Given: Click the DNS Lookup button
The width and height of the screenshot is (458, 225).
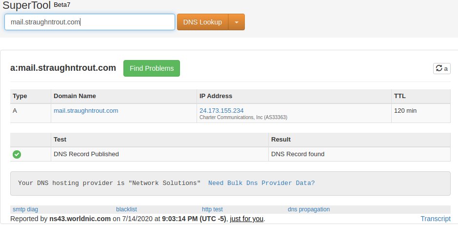Looking at the screenshot, I should click(x=202, y=22).
